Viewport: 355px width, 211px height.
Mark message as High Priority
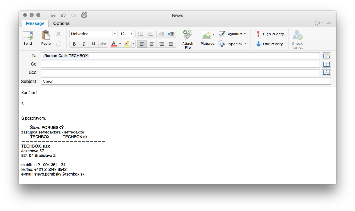click(270, 34)
